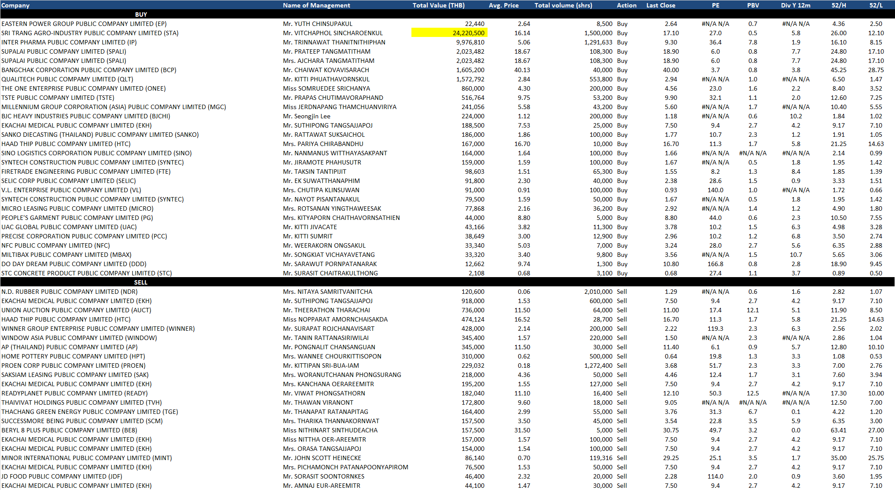Select Mrs. PICHAMONCH PATANAPOONYAPIROM cell
Image resolution: width=895 pixels, height=490 pixels.
[345, 467]
